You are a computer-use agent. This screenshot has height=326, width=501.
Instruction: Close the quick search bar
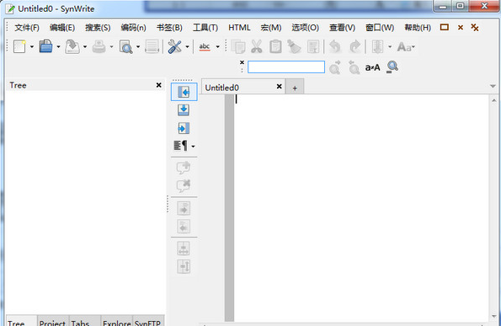click(242, 62)
